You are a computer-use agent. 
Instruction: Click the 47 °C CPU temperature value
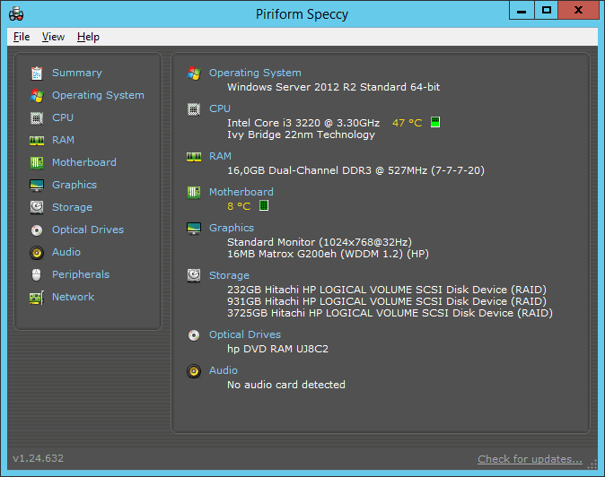pyautogui.click(x=407, y=123)
